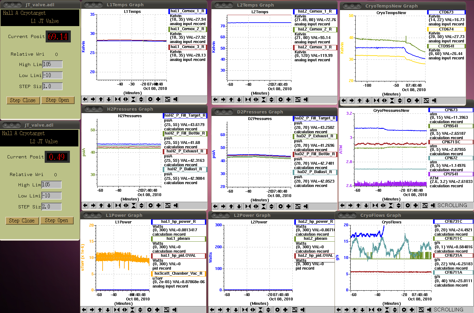This screenshot has height=313, width=474.
Task: Pan right in the H2Pressures Graph toolbar
Action: (93, 206)
